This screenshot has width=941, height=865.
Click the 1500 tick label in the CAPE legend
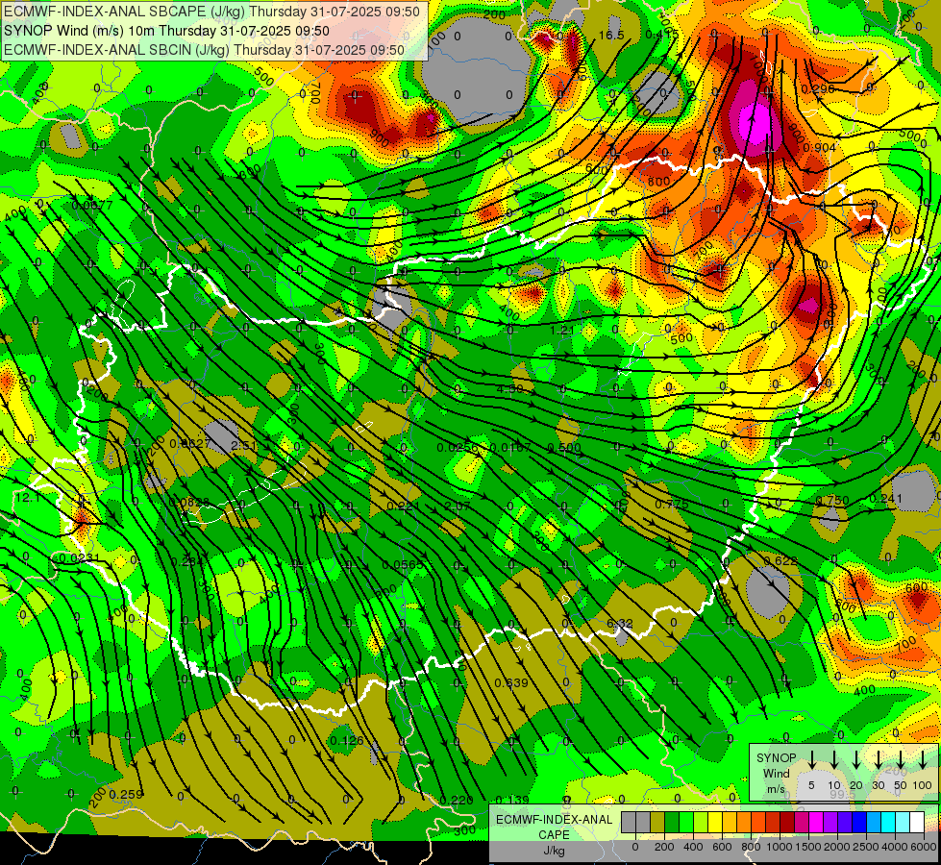[x=808, y=847]
